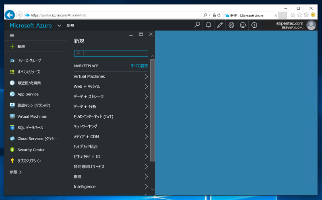Click the scrollbar down arrow in blade

click(153, 189)
